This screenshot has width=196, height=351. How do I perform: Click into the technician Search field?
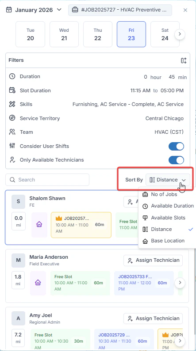[x=47, y=180]
